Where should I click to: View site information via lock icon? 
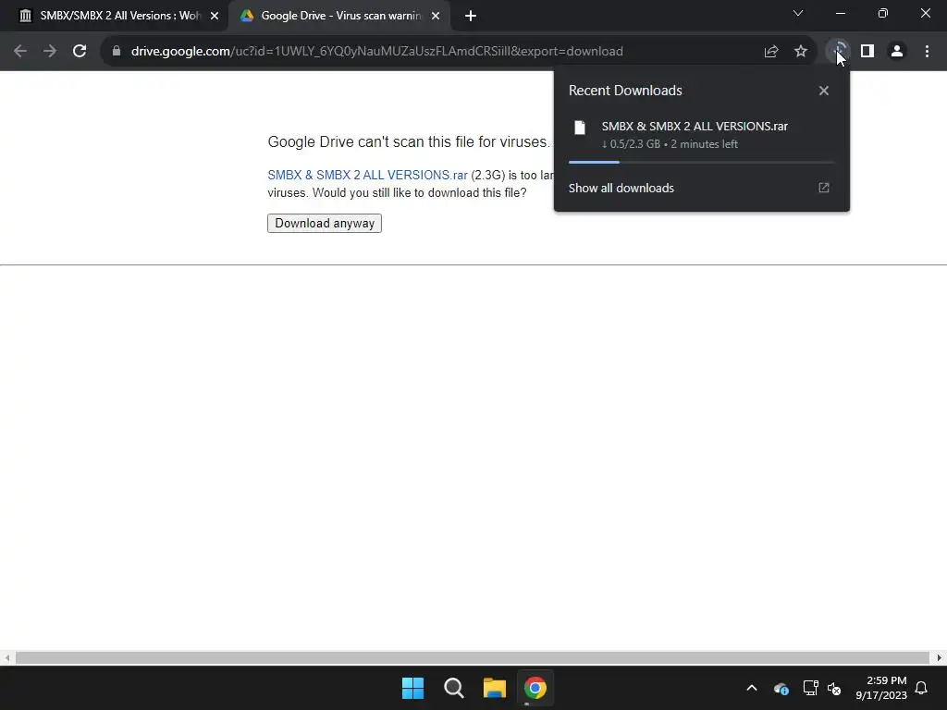click(117, 52)
